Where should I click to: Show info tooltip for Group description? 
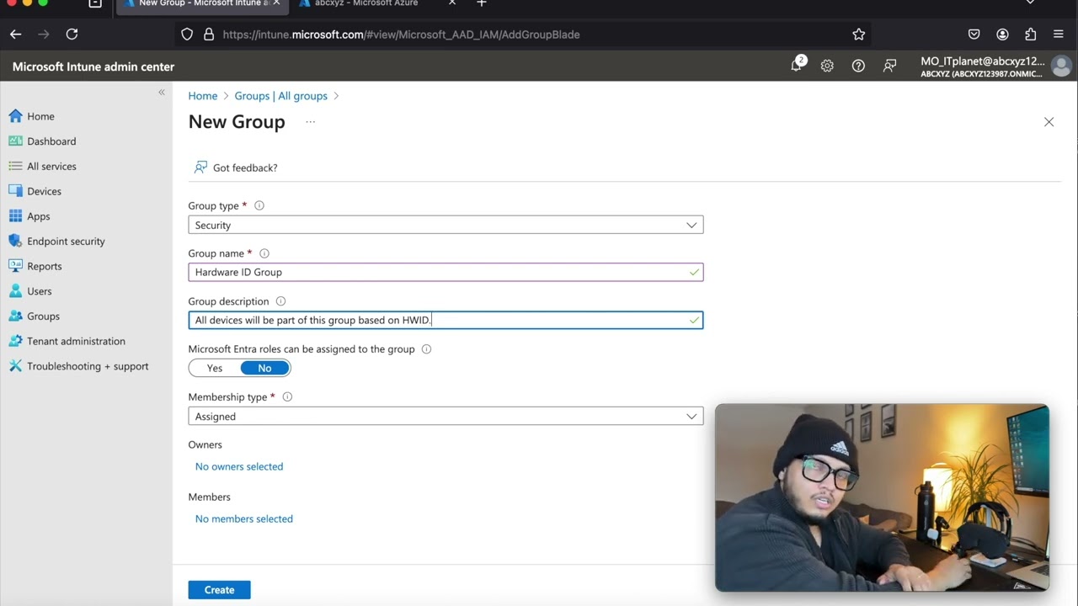click(281, 301)
